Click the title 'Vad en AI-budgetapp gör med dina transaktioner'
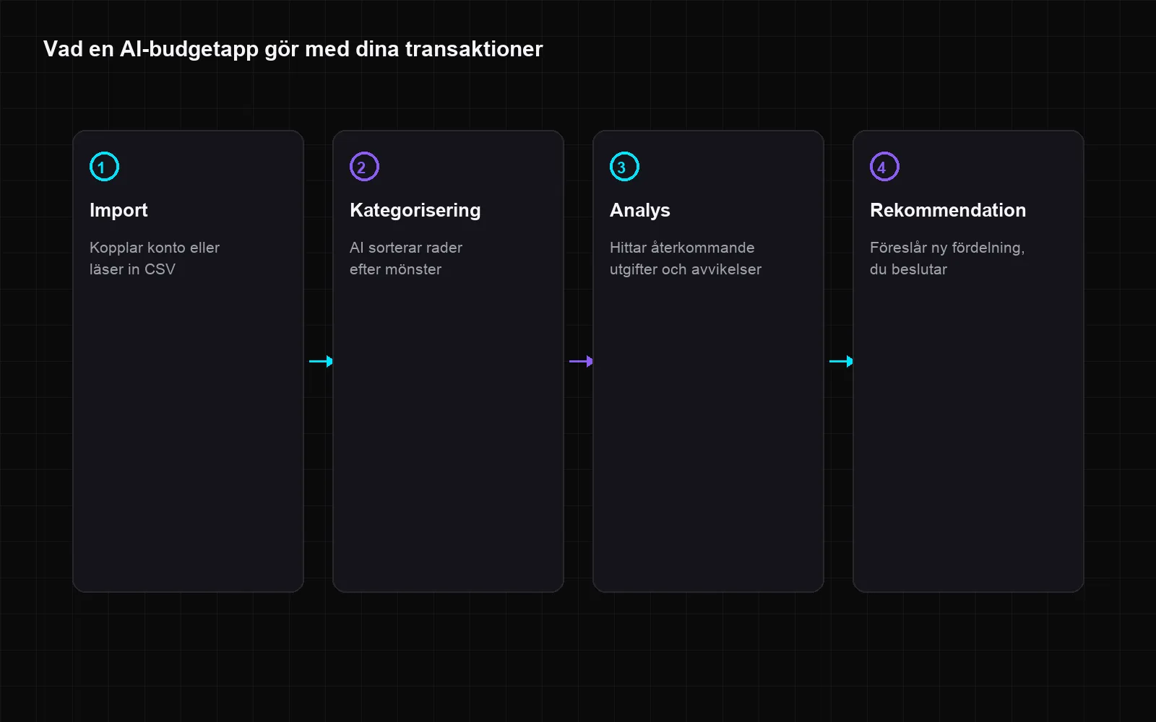This screenshot has height=722, width=1156. pyautogui.click(x=293, y=49)
